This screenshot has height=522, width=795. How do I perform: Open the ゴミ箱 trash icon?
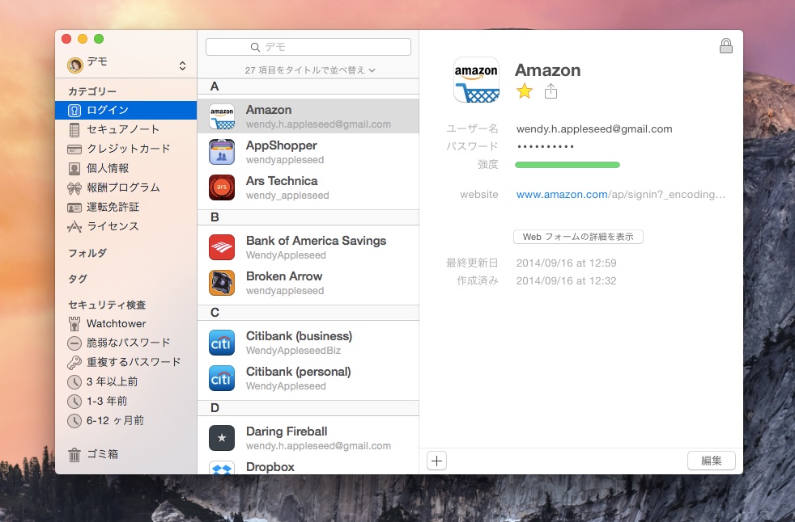click(74, 455)
